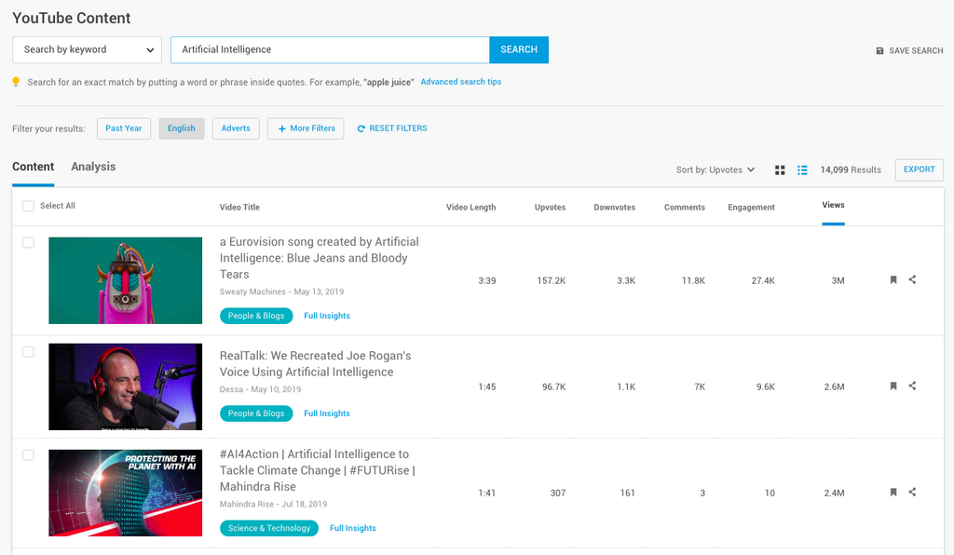Switch to list view layout

(x=802, y=170)
